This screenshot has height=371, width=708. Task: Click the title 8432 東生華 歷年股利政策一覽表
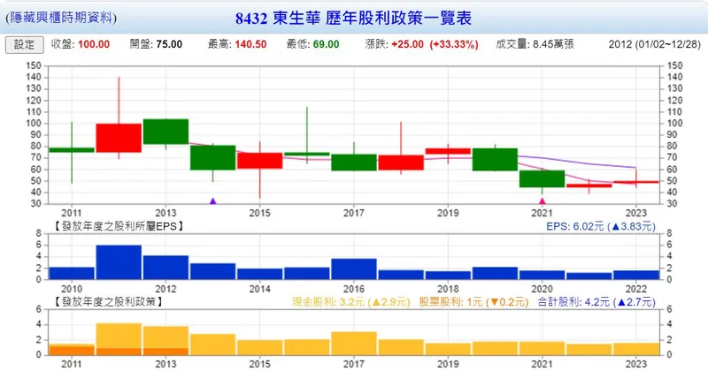[353, 18]
